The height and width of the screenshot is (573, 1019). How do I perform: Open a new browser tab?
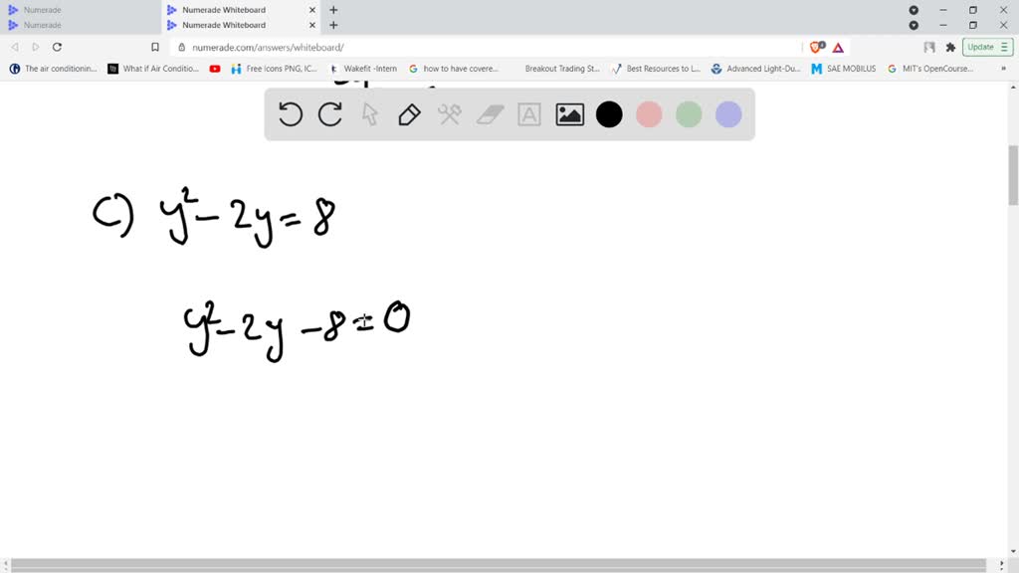click(333, 25)
